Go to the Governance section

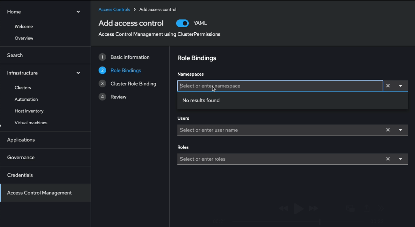(21, 157)
